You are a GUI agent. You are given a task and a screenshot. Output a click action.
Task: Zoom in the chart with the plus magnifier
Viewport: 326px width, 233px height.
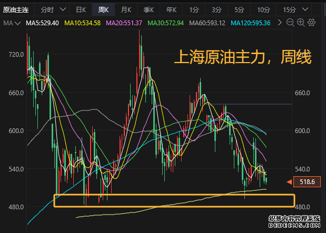click(301, 23)
